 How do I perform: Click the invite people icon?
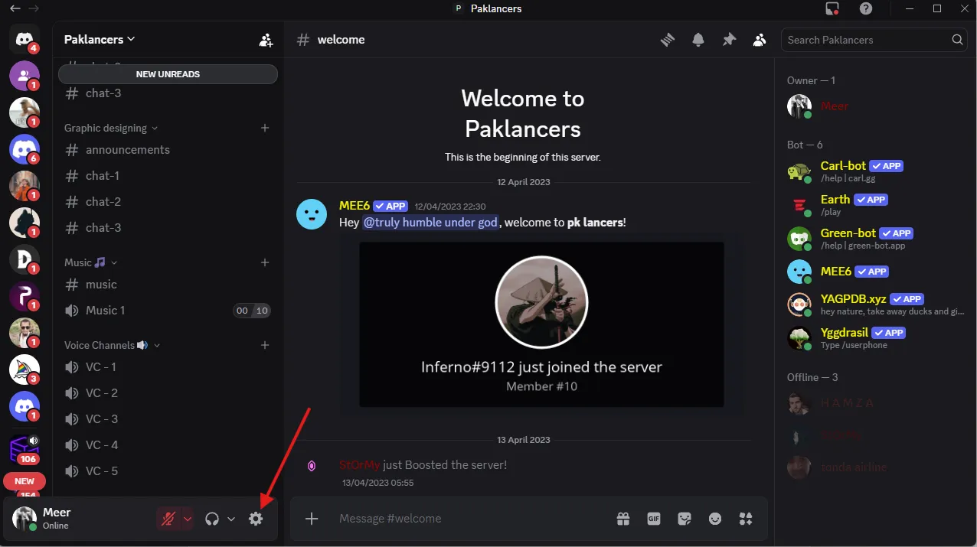[266, 41]
